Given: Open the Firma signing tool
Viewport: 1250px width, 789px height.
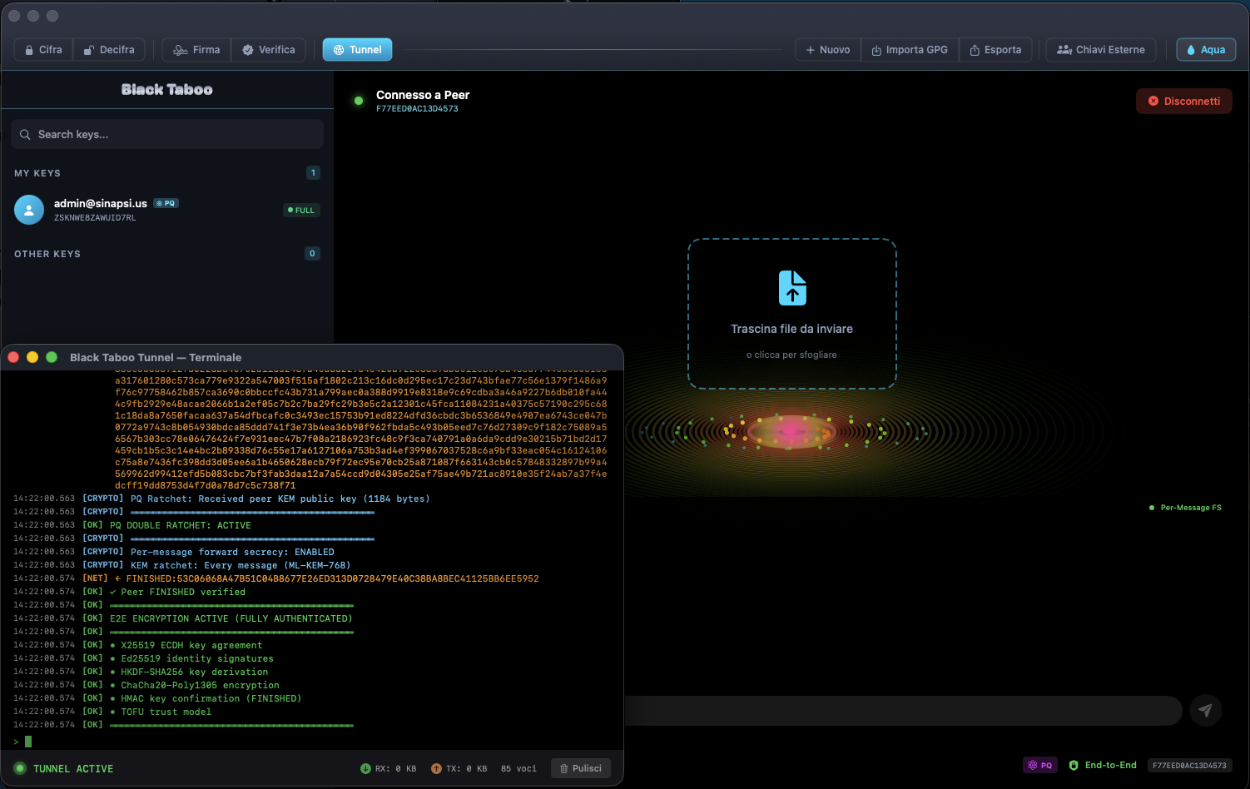Looking at the screenshot, I should click(196, 50).
